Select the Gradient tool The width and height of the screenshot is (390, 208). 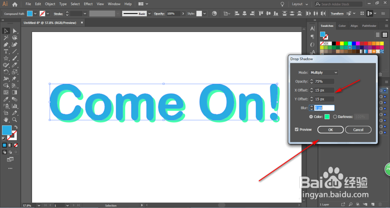tap(15, 92)
